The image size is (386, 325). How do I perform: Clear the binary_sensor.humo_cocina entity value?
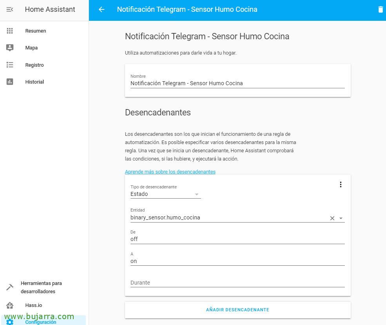coord(332,218)
